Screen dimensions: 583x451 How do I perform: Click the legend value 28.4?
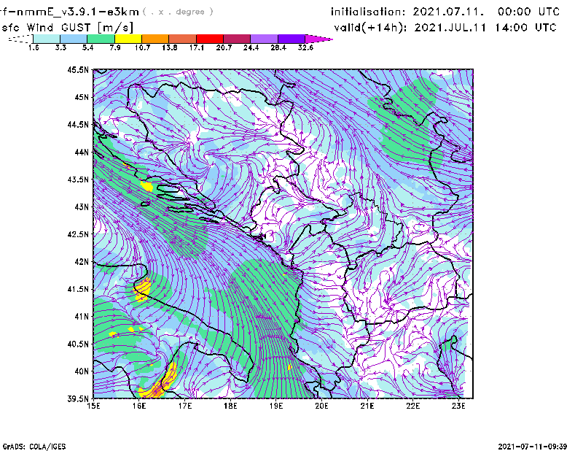278,47
